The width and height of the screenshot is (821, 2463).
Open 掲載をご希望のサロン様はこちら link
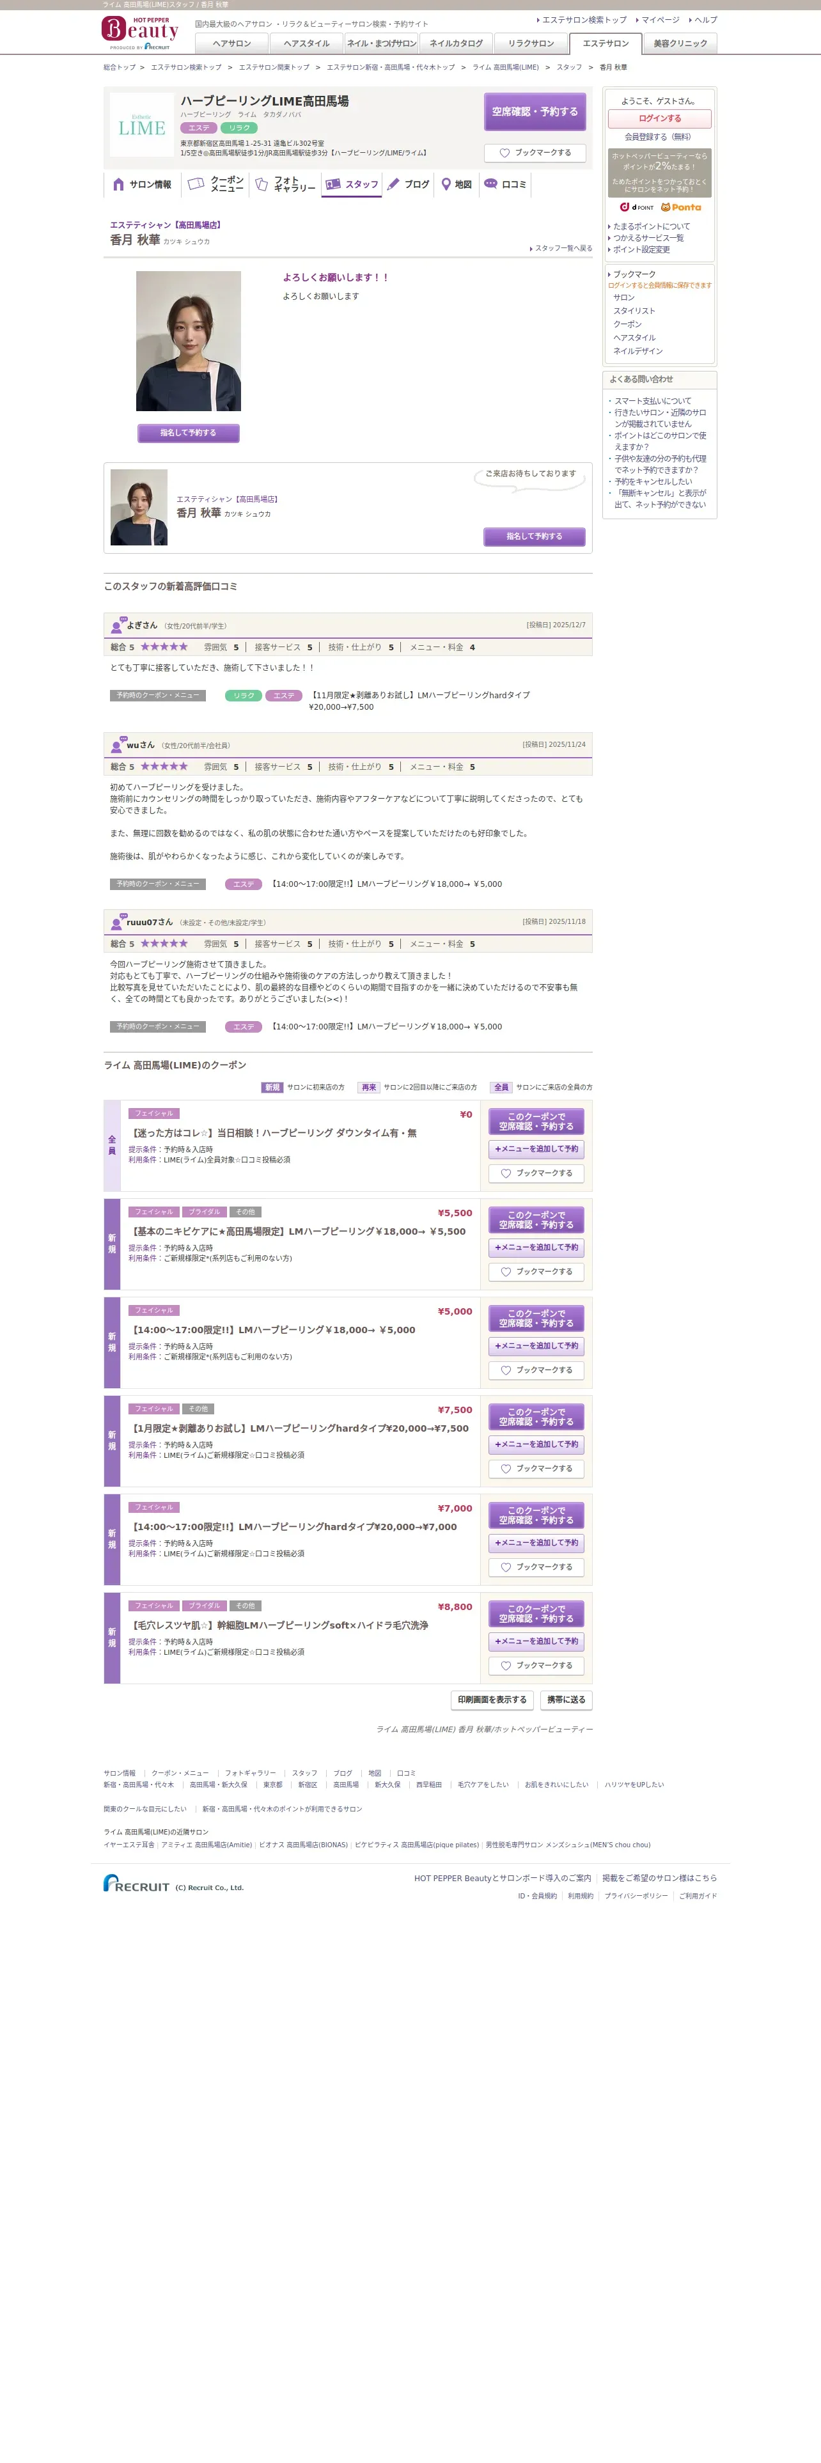point(659,1878)
